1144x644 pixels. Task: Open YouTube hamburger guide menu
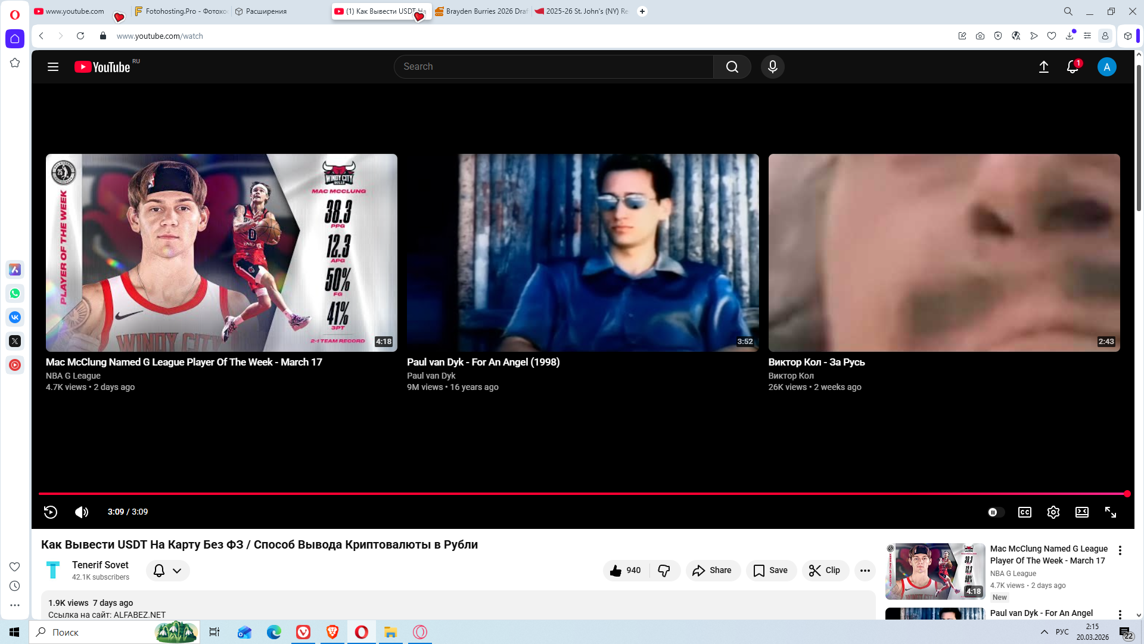coord(53,67)
